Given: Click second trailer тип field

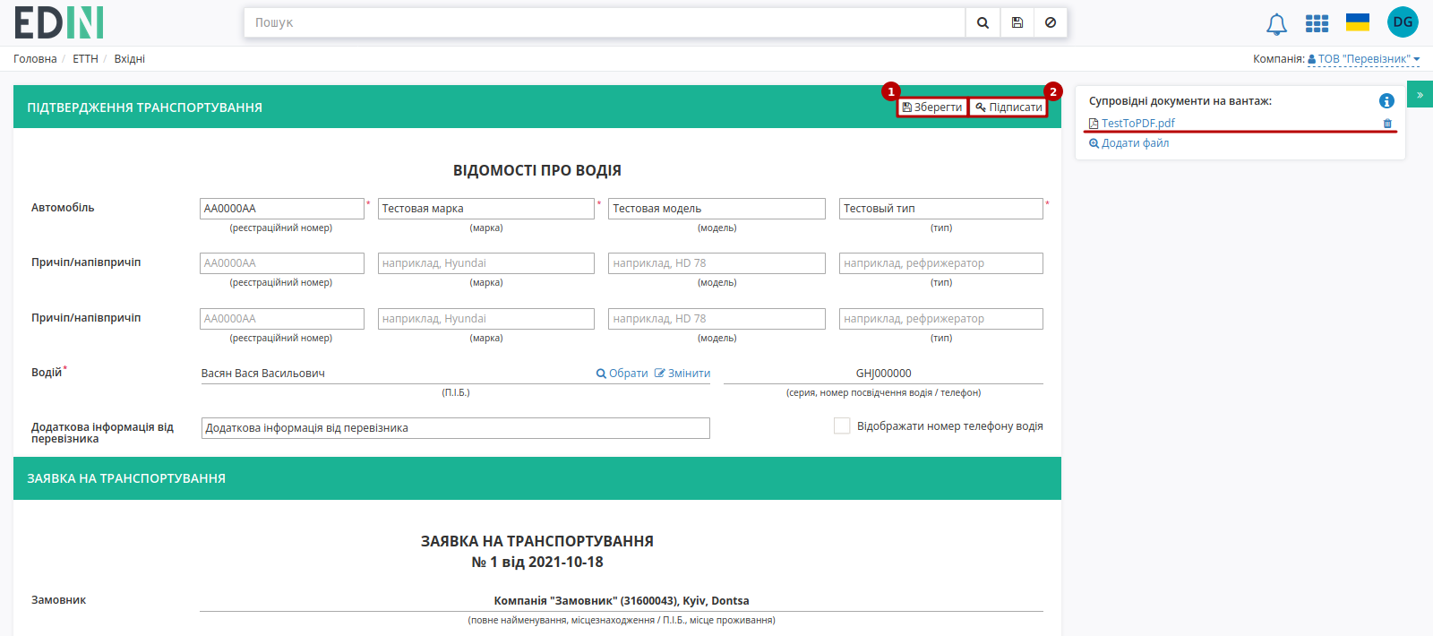Looking at the screenshot, I should coord(941,319).
